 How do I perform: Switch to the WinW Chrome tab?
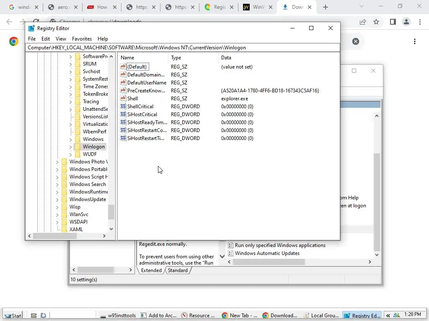(x=258, y=7)
